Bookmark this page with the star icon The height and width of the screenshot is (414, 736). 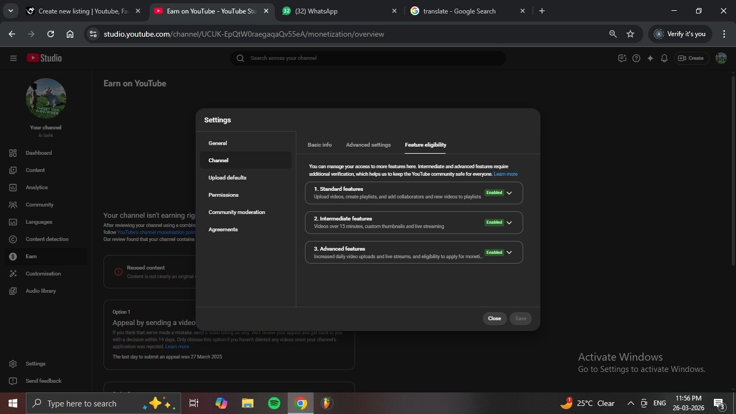pos(630,34)
